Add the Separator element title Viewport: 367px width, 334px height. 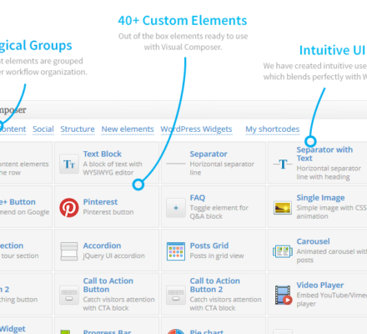click(209, 154)
